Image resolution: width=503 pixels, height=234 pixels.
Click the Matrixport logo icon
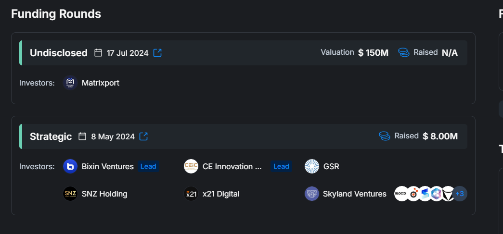tap(70, 83)
